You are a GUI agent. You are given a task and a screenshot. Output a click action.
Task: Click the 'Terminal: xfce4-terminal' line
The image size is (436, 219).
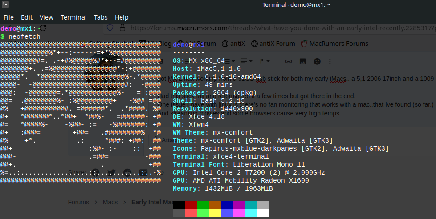(x=221, y=157)
